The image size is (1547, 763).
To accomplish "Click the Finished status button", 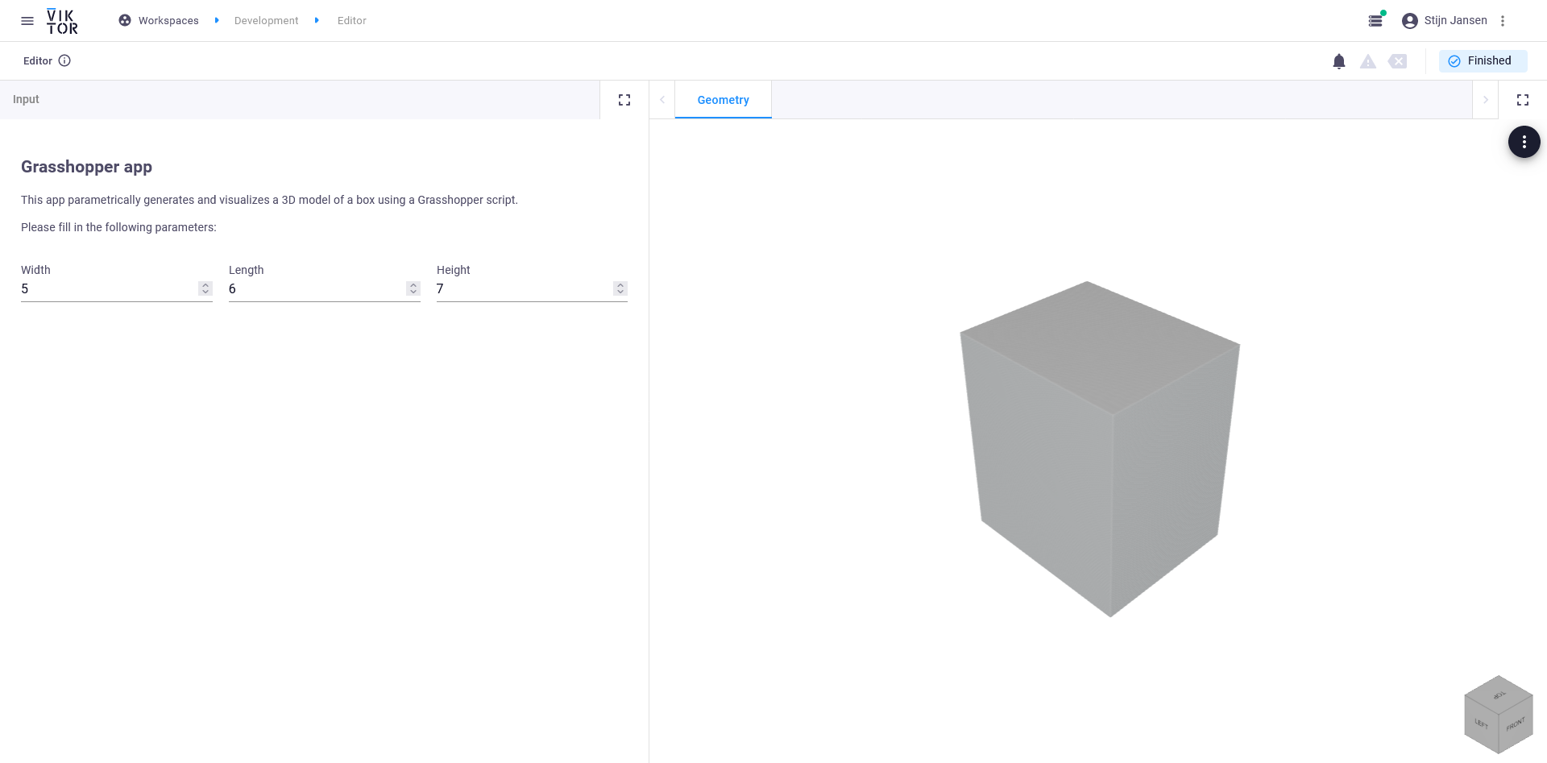I will tap(1482, 61).
